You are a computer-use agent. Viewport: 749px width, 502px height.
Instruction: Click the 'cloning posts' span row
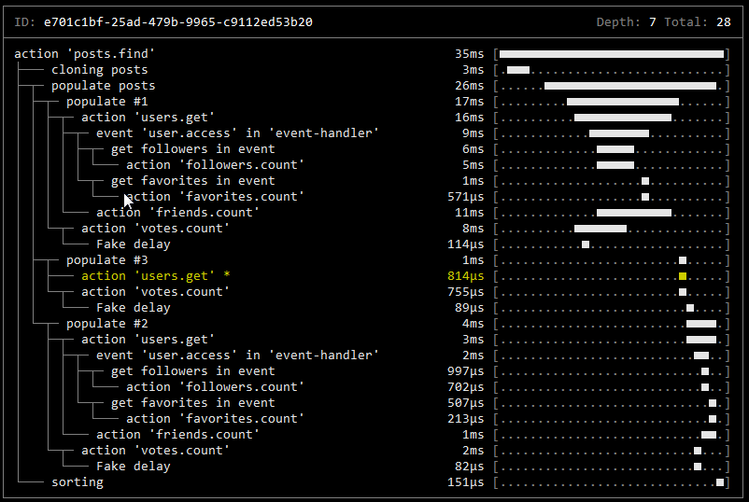point(100,70)
